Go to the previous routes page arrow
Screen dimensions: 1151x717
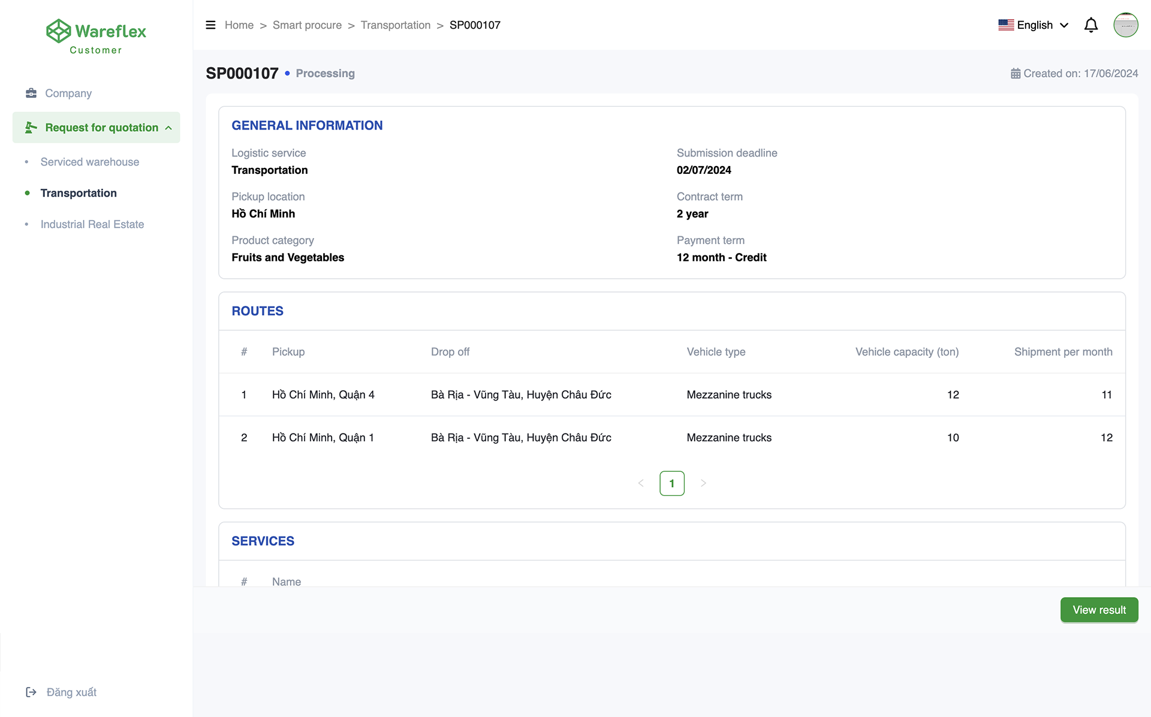[x=641, y=483]
